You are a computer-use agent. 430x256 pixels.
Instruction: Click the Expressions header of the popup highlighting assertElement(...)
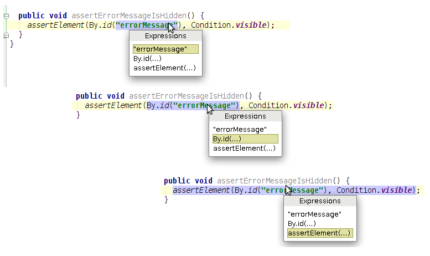tap(320, 201)
